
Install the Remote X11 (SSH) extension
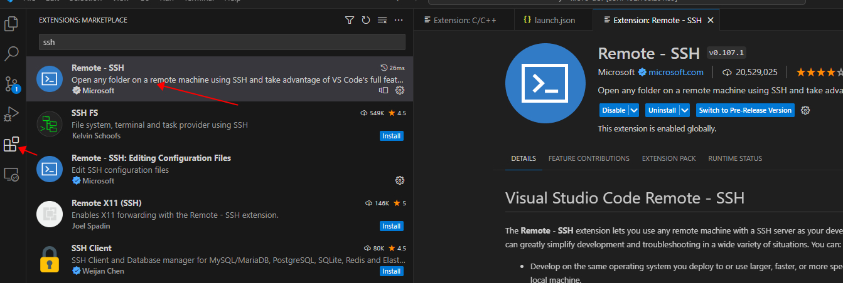point(392,226)
